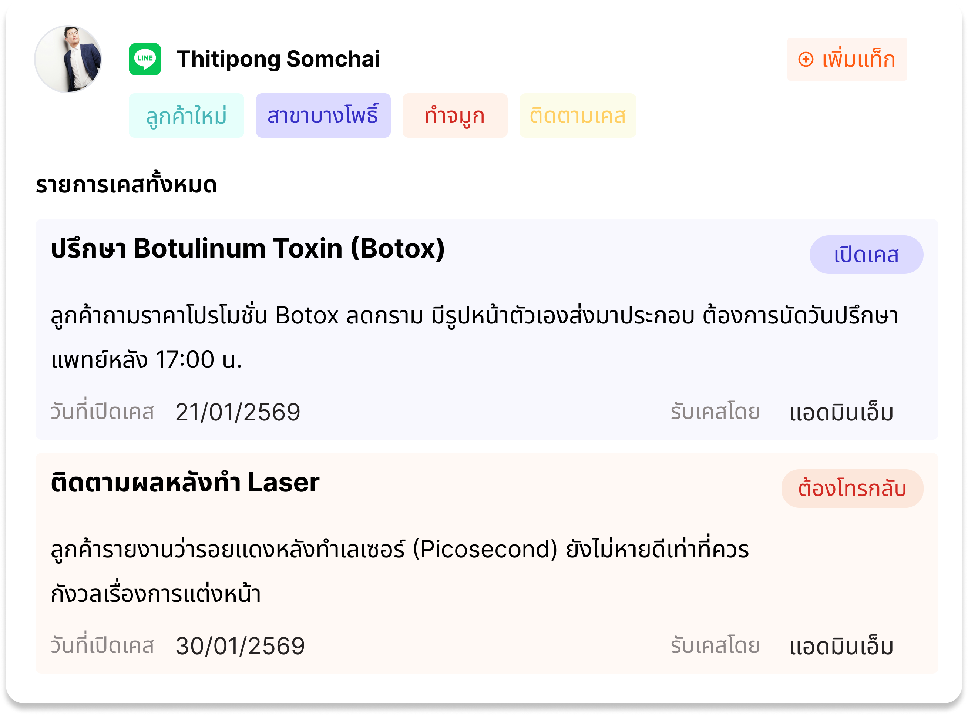Click แอดมินเอ็ม in the Laser case

coord(841,646)
